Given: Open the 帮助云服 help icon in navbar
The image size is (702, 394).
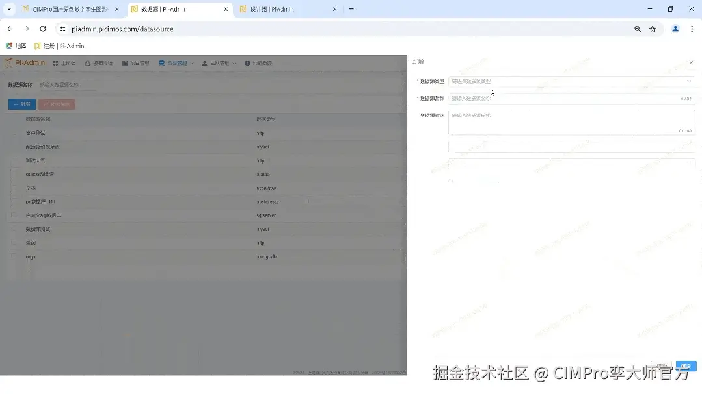Looking at the screenshot, I should [247, 63].
